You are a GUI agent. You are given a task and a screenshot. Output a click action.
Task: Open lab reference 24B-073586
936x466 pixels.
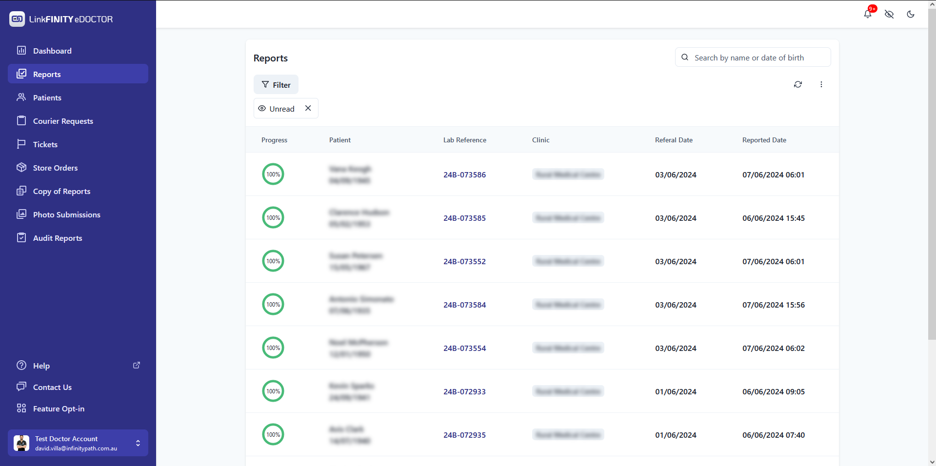pos(464,175)
